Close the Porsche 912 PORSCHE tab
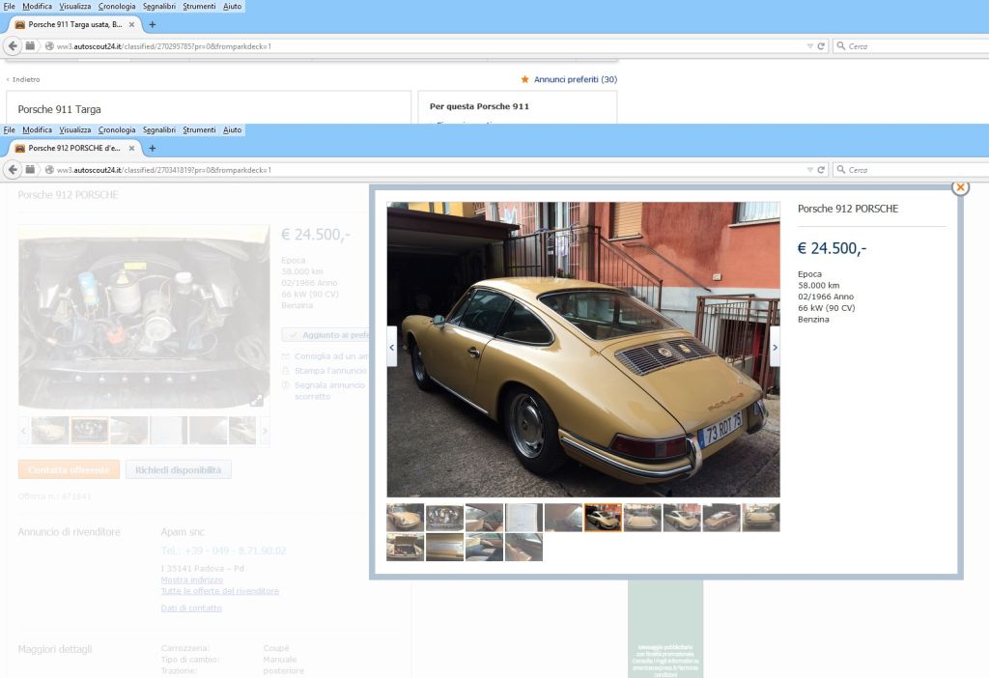989x678 pixels. 131,148
